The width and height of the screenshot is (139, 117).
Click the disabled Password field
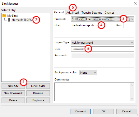click(103, 56)
